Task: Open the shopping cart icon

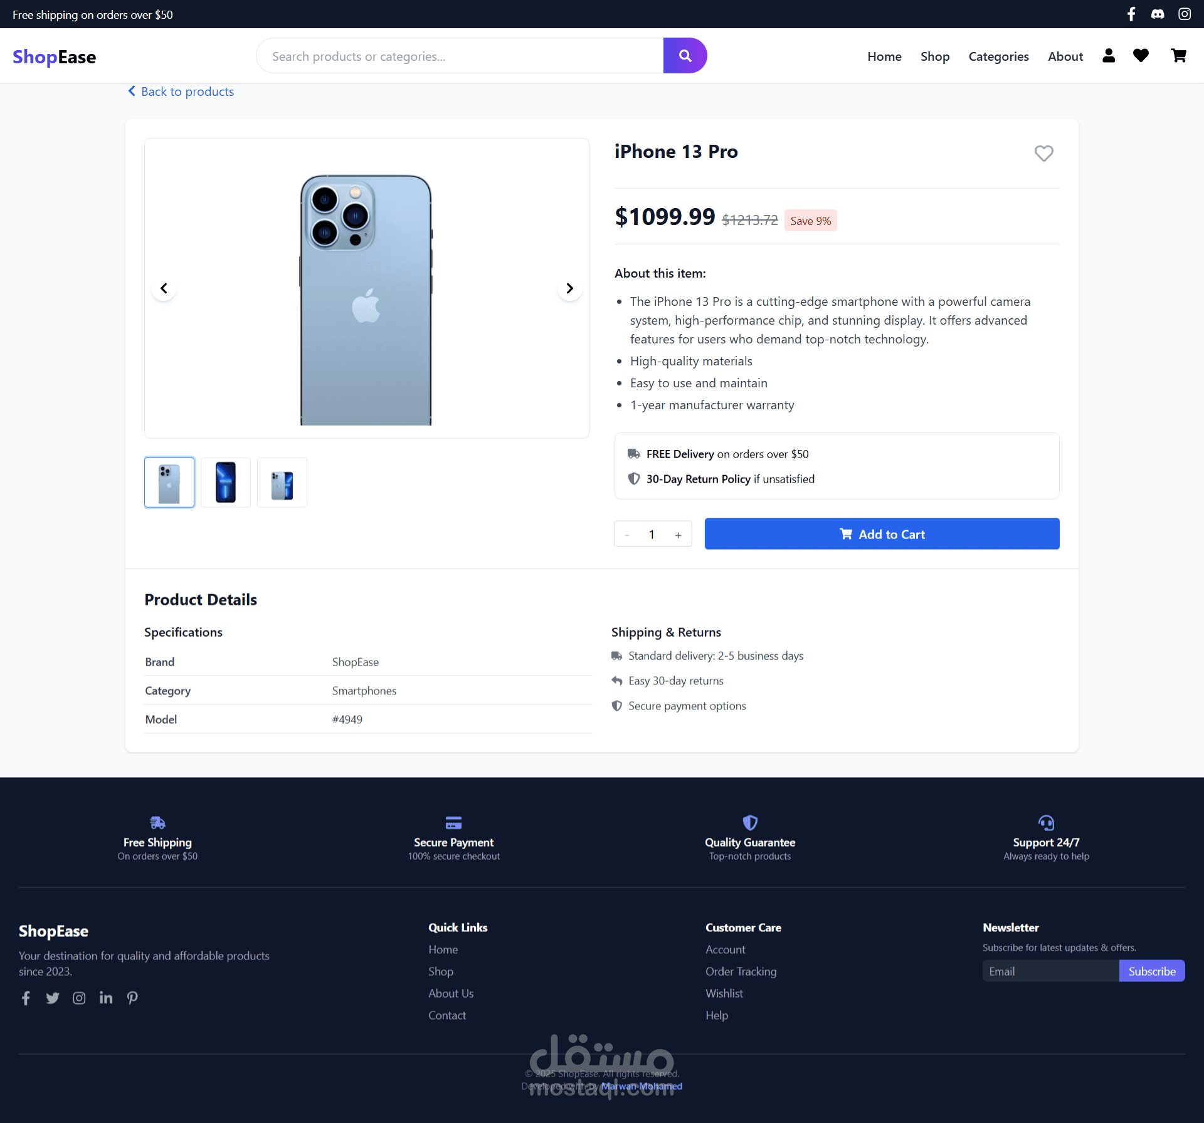Action: pyautogui.click(x=1179, y=56)
